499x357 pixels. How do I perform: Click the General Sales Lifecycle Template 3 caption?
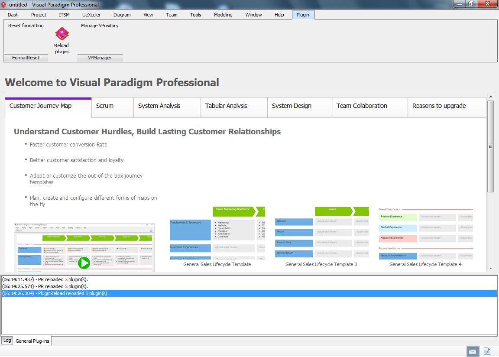(x=321, y=264)
